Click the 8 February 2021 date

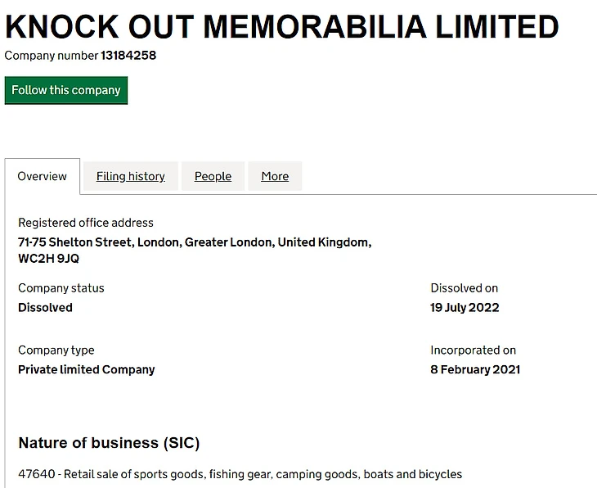pyautogui.click(x=475, y=369)
